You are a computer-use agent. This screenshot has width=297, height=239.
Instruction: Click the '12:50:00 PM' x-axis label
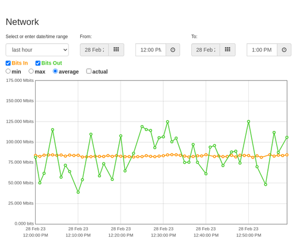pyautogui.click(x=248, y=235)
